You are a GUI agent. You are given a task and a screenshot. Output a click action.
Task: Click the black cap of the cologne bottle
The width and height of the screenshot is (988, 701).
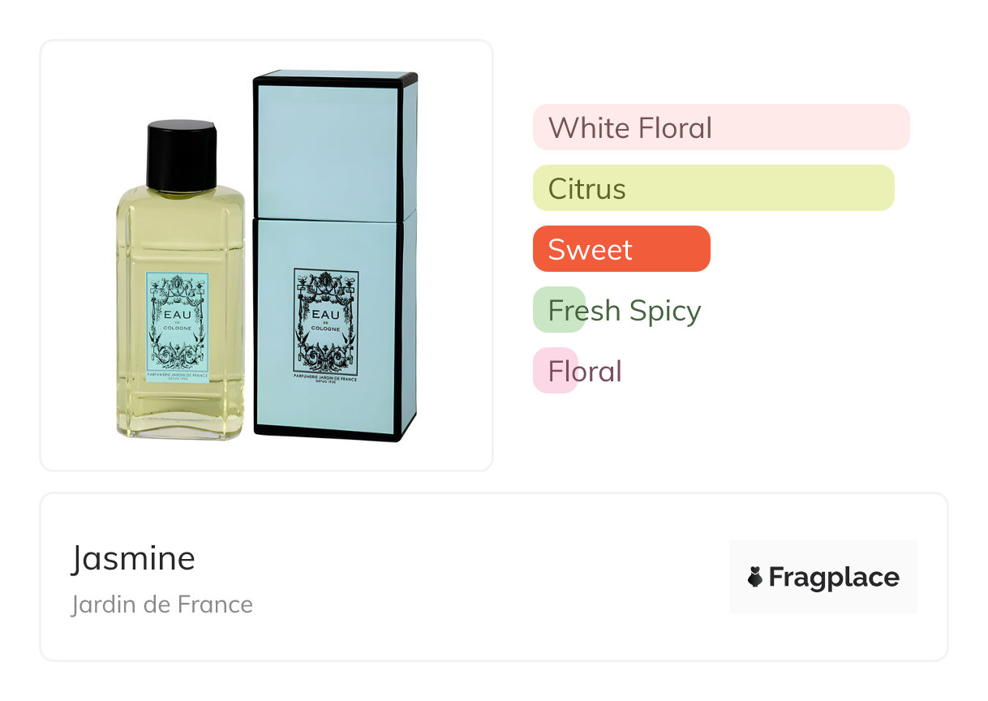point(182,154)
